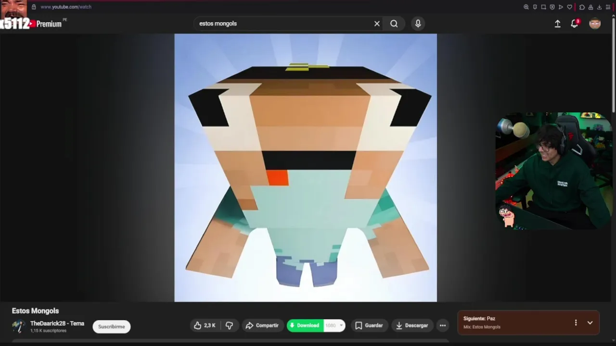Subscribe with Suscribirme button
This screenshot has height=346, width=616.
[112, 327]
